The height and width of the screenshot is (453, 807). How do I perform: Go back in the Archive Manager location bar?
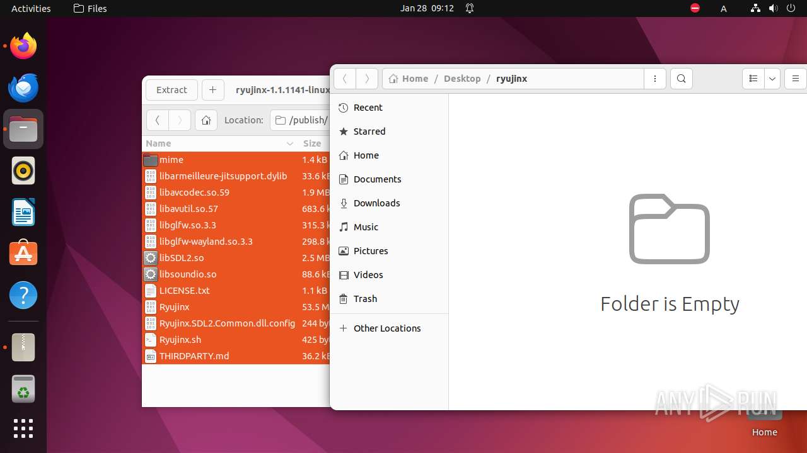[x=158, y=120]
